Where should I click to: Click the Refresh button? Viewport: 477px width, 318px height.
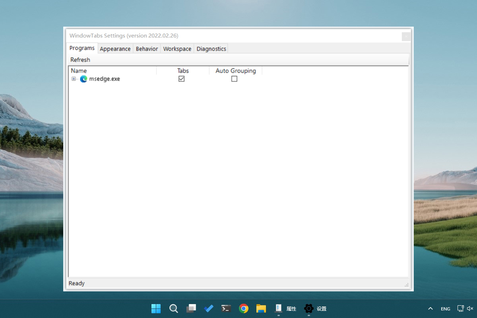tap(80, 60)
